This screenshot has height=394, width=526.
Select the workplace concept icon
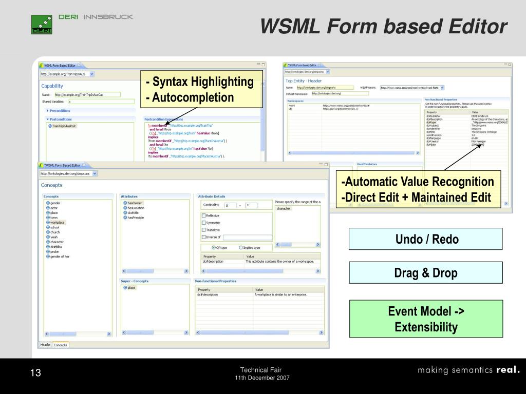click(x=48, y=223)
